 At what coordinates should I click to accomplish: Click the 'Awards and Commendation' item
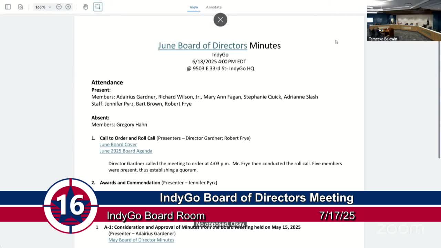130,183
